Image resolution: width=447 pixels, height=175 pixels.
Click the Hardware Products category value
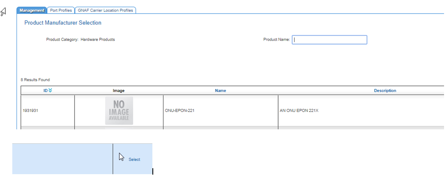pos(97,40)
